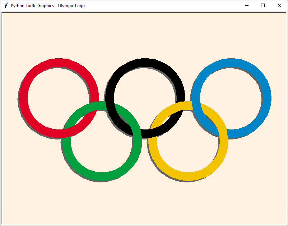Close the Python Turtle Graphics window

click(279, 5)
